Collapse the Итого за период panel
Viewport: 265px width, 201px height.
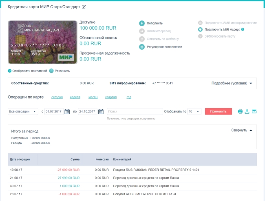click(242, 130)
